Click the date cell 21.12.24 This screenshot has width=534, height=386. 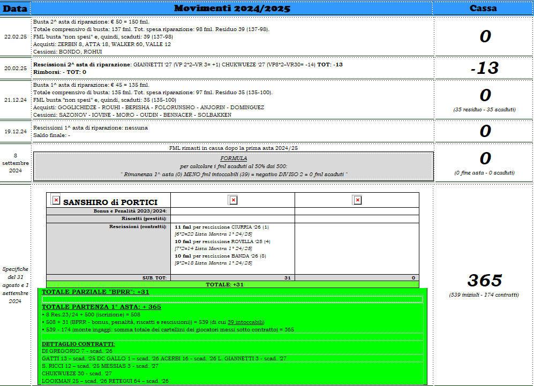(x=16, y=100)
